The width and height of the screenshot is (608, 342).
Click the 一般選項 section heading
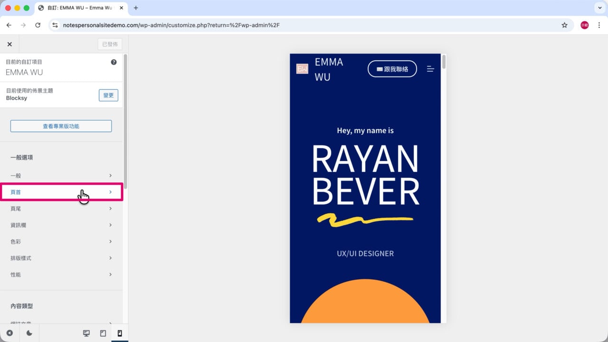[22, 157]
